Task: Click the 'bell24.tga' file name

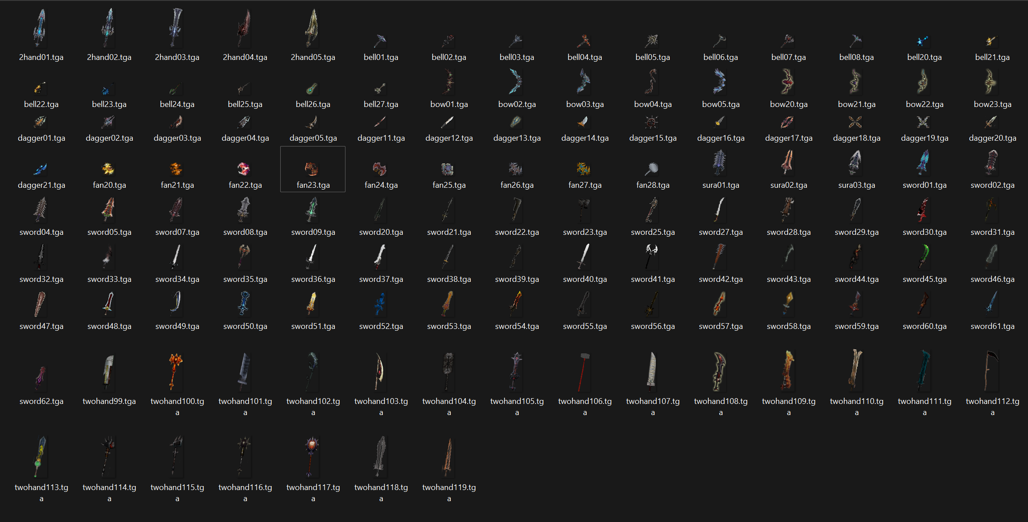Action: pyautogui.click(x=177, y=104)
